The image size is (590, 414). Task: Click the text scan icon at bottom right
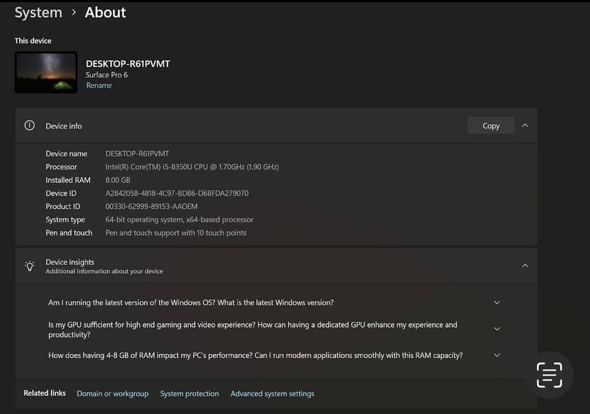549,375
